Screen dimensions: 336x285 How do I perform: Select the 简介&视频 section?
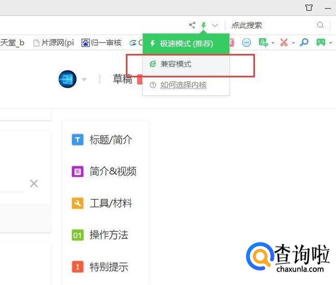click(x=104, y=172)
